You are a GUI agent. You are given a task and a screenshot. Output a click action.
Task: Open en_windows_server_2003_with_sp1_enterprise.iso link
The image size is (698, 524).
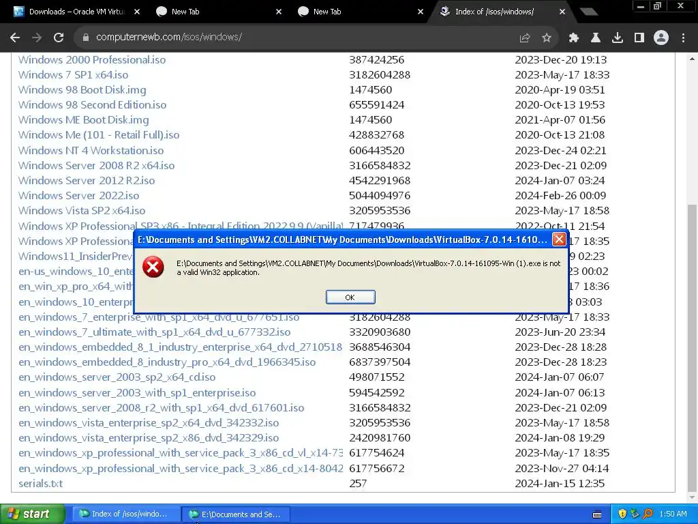point(137,393)
